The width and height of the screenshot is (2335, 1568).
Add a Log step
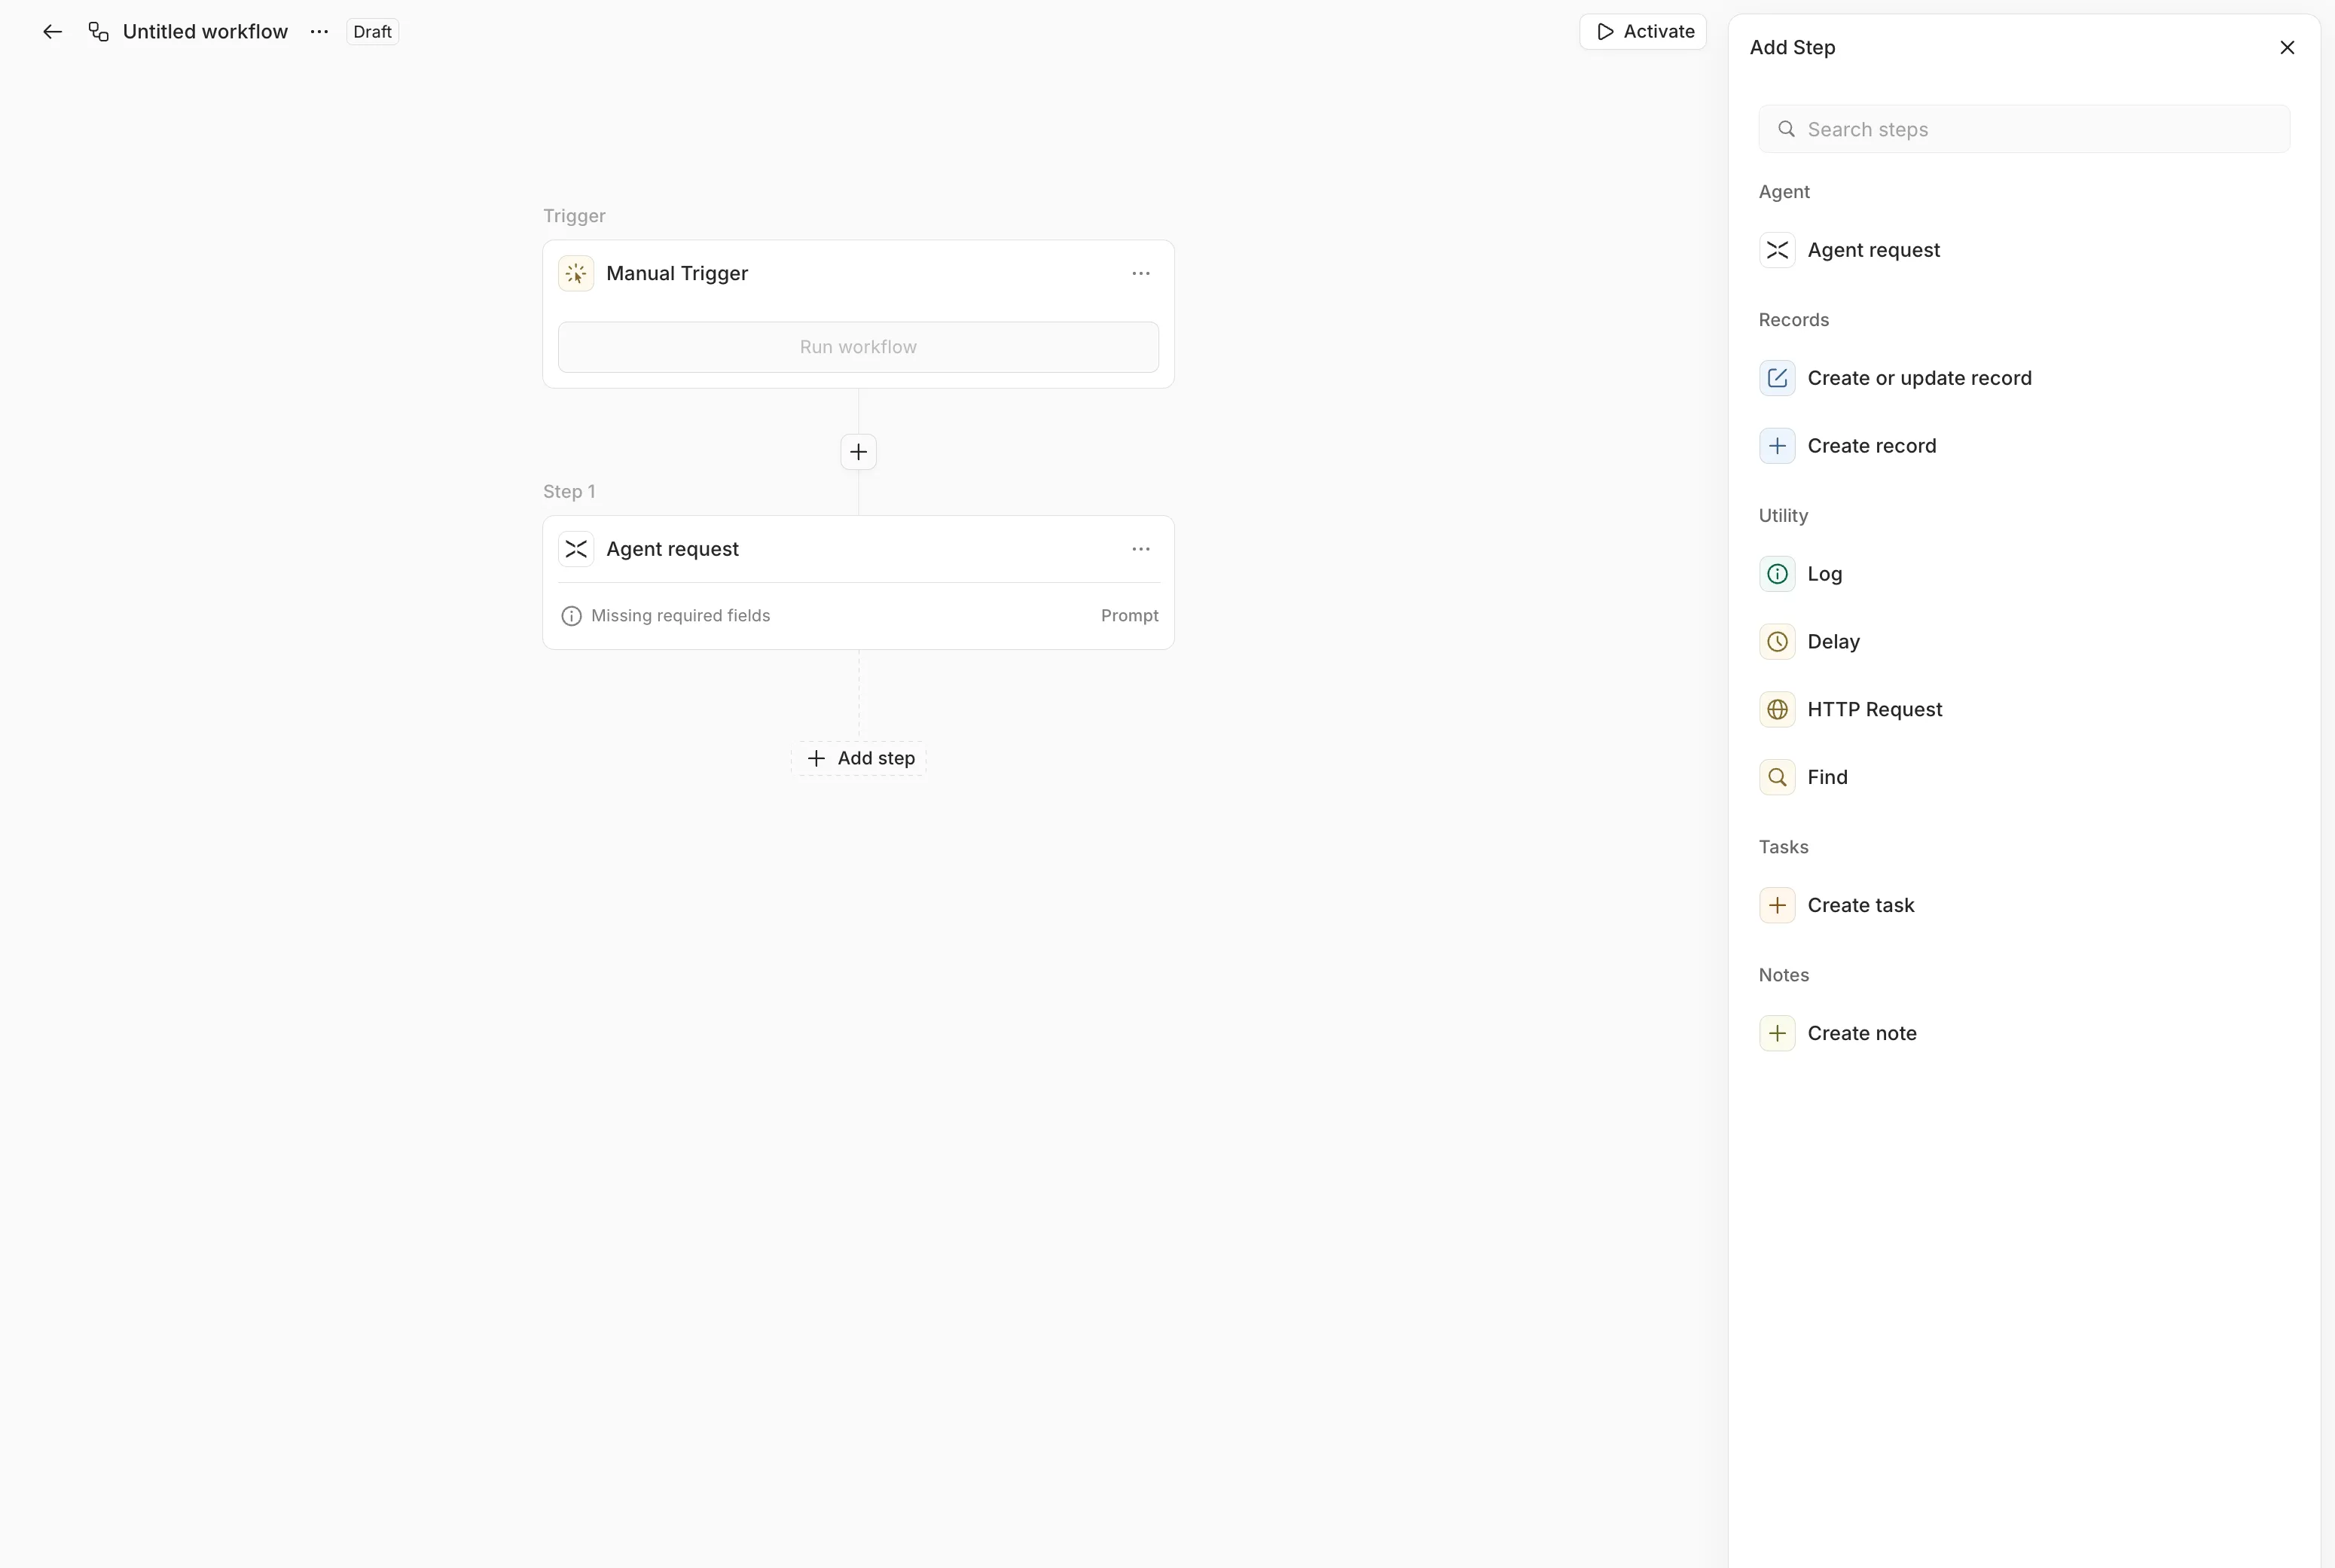1826,573
